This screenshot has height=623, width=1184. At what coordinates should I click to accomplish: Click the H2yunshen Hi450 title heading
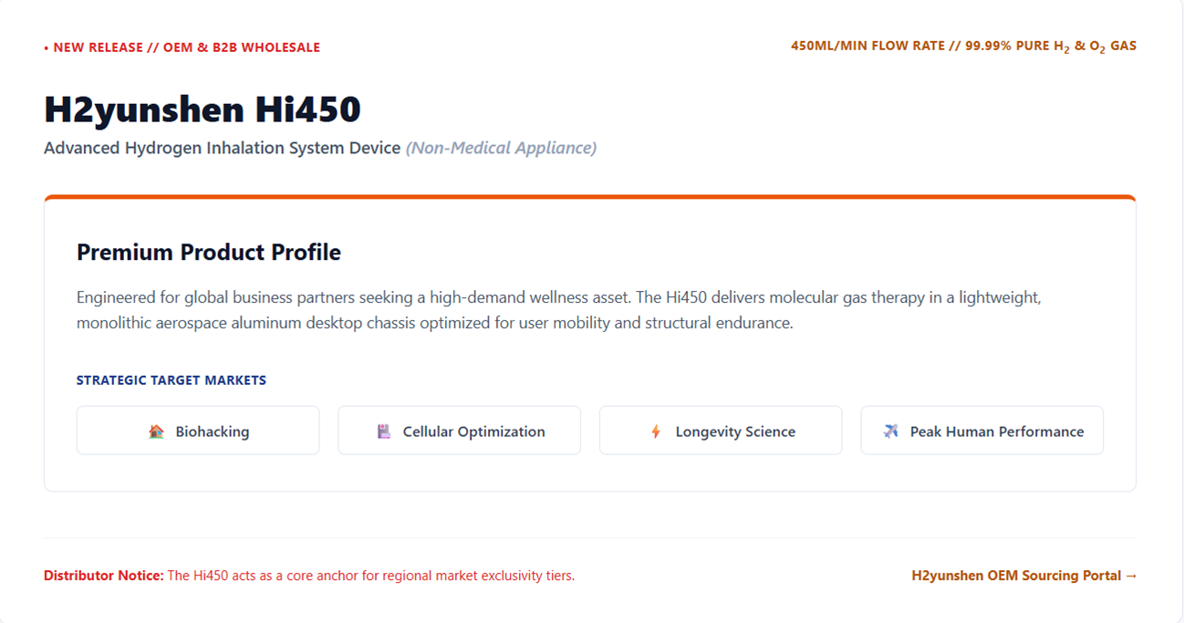tap(203, 109)
